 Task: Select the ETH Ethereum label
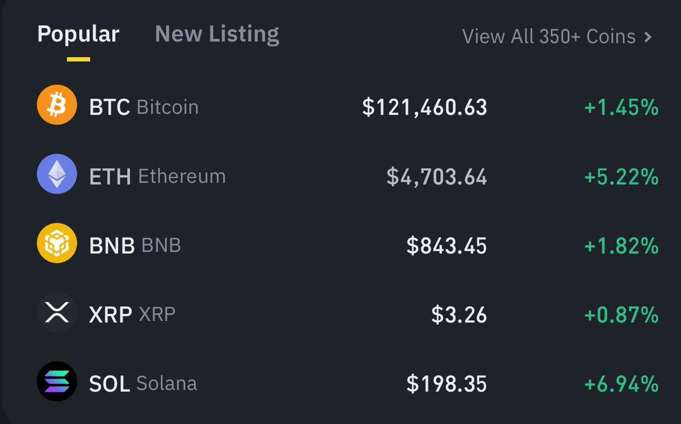tap(158, 177)
